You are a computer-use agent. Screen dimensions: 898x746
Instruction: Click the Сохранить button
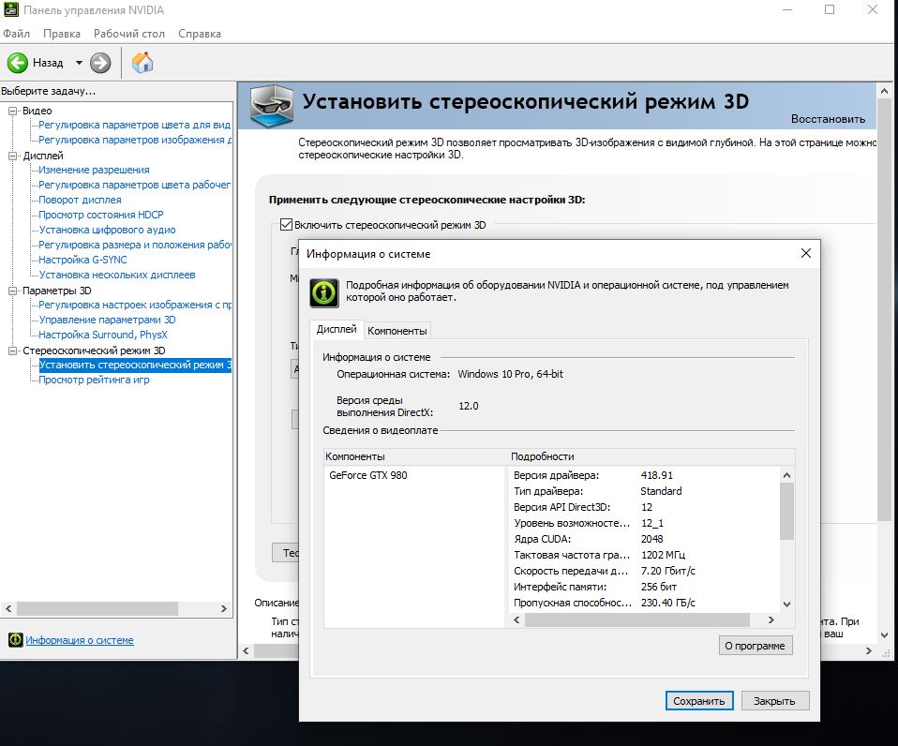click(699, 701)
